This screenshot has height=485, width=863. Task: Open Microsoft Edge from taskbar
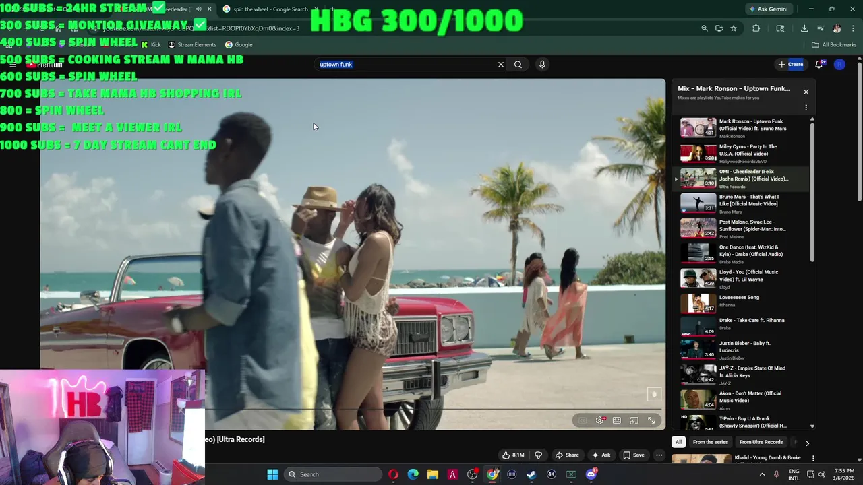(413, 474)
